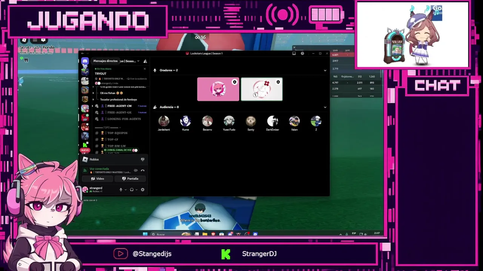Show hidden system tray icons arrow
Image resolution: width=483 pixels, height=271 pixels.
[341, 234]
